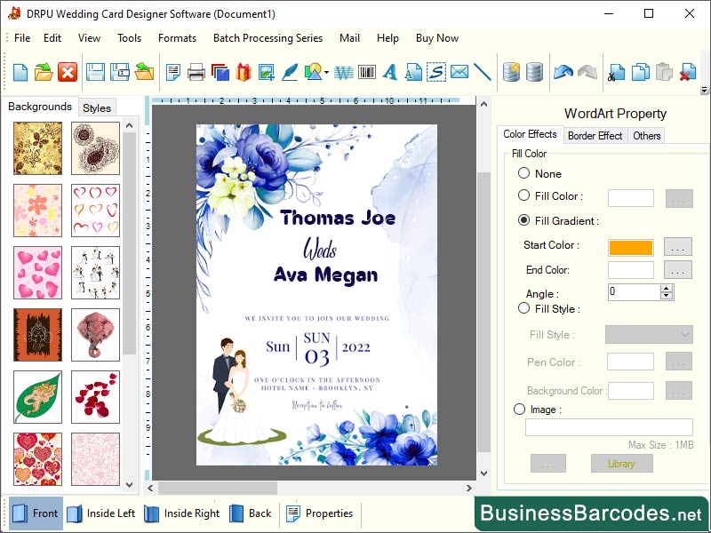Select the text tool with letter A
Image resolution: width=711 pixels, height=533 pixels.
tap(389, 72)
